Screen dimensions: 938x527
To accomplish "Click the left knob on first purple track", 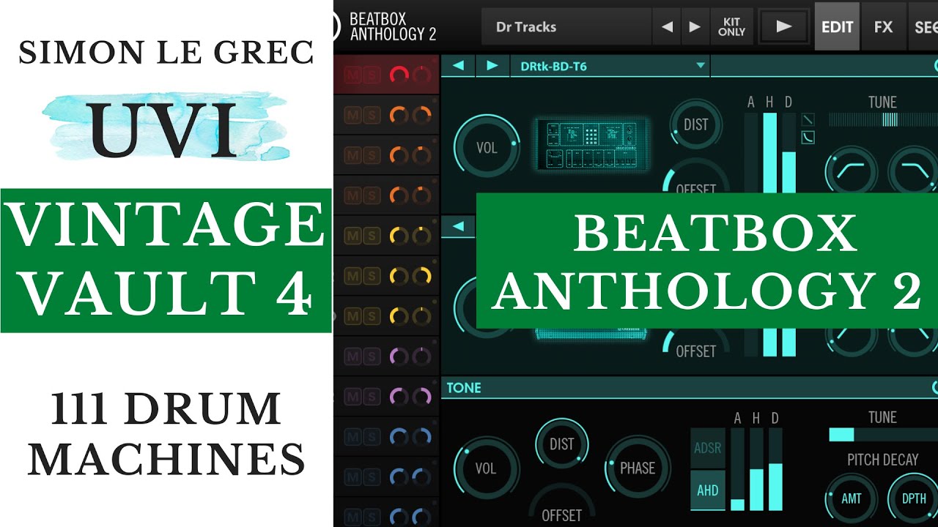I will pyautogui.click(x=399, y=356).
